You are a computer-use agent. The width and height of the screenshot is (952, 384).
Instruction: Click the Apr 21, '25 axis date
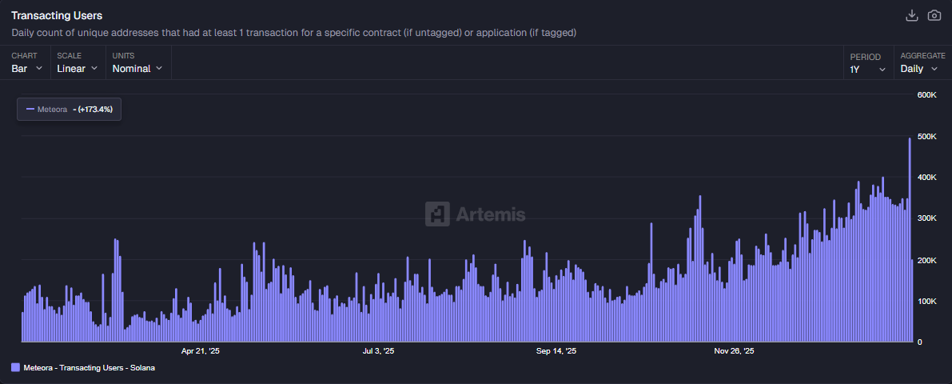[x=201, y=351]
